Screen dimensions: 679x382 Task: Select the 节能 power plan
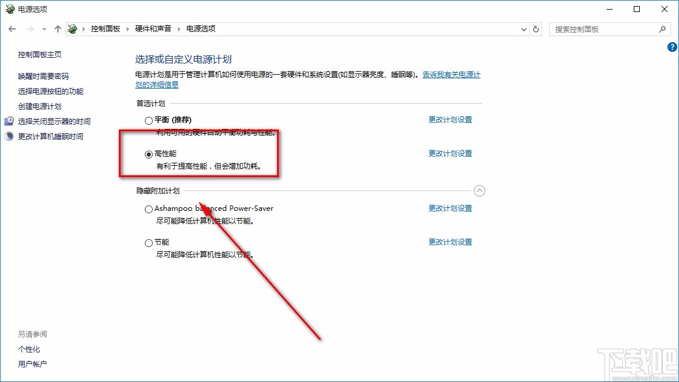[x=148, y=242]
